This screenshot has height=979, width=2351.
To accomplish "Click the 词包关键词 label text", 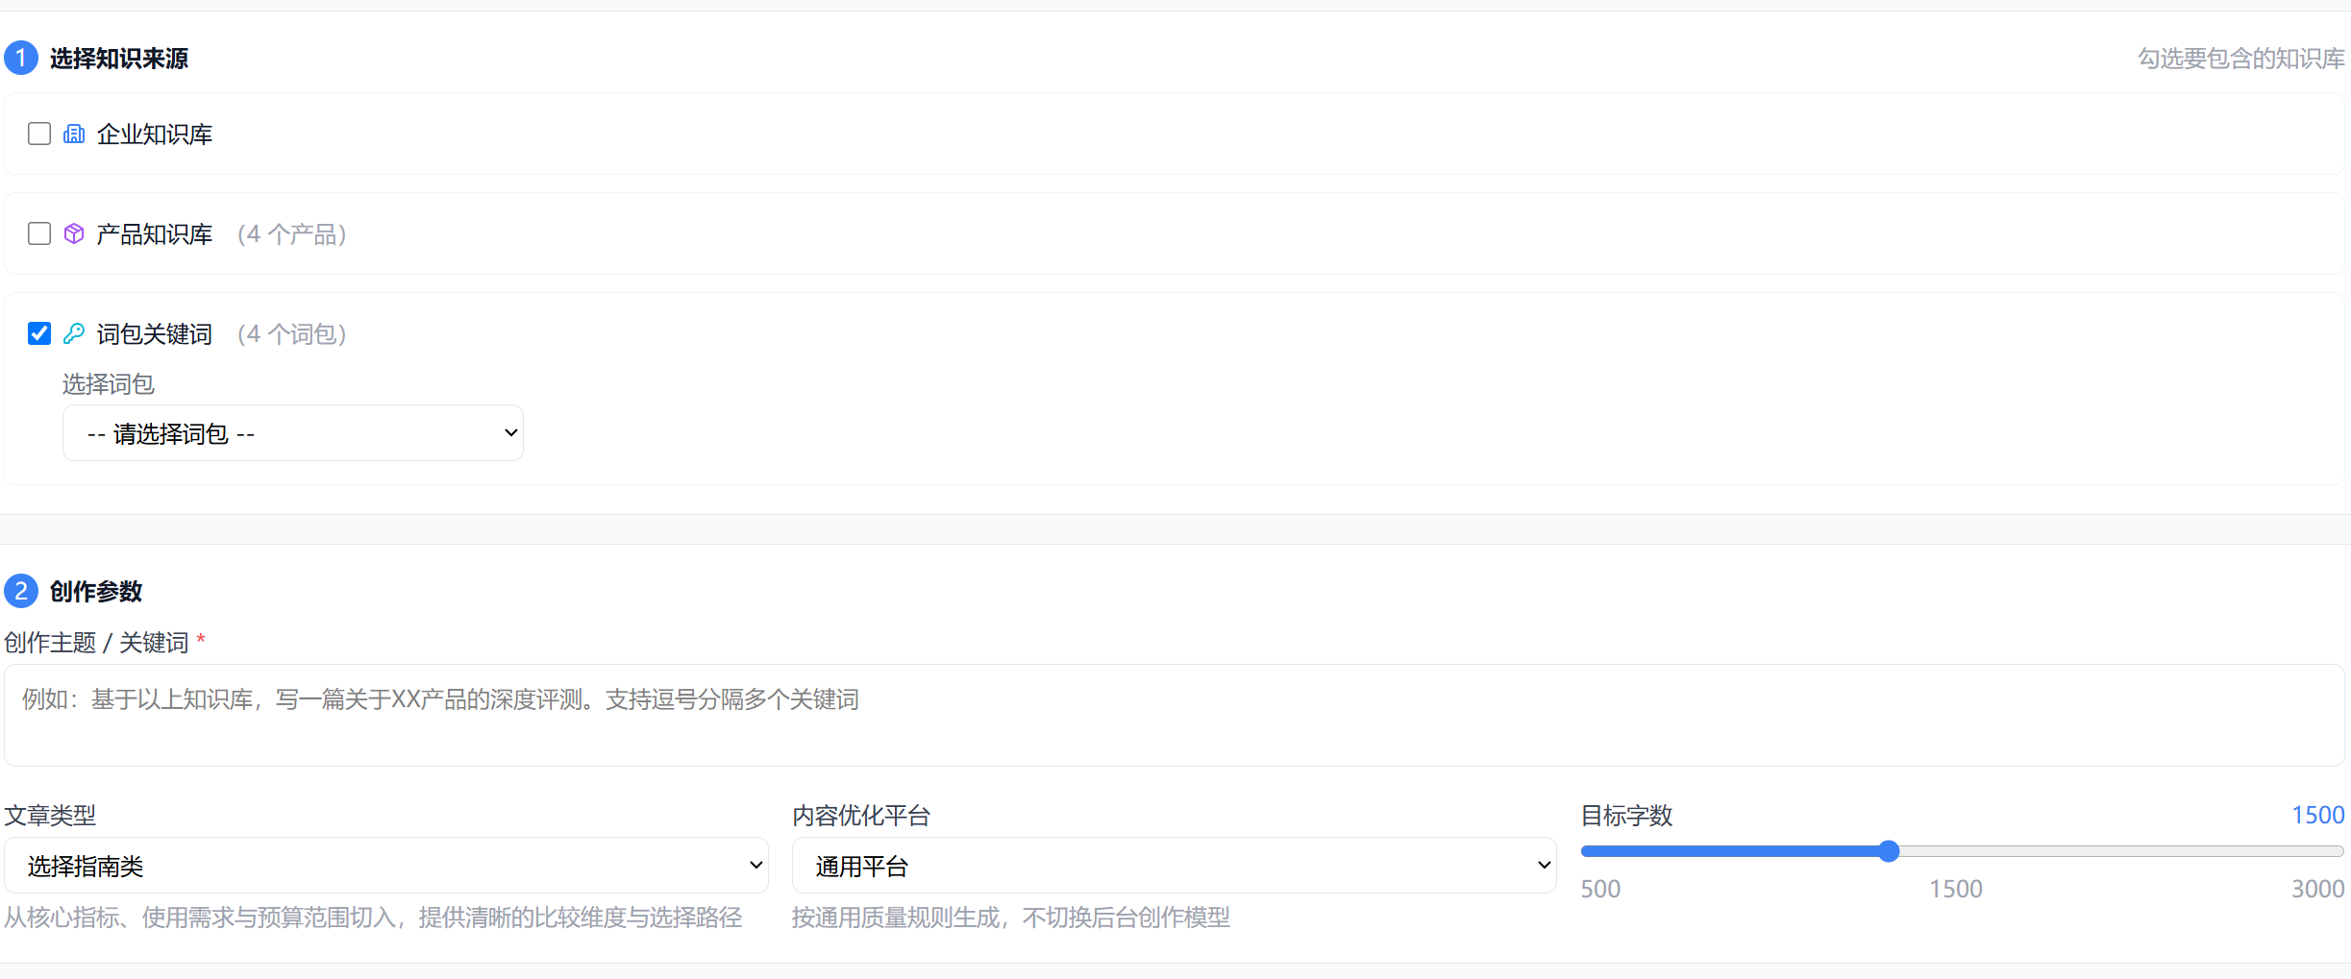I will 155,334.
